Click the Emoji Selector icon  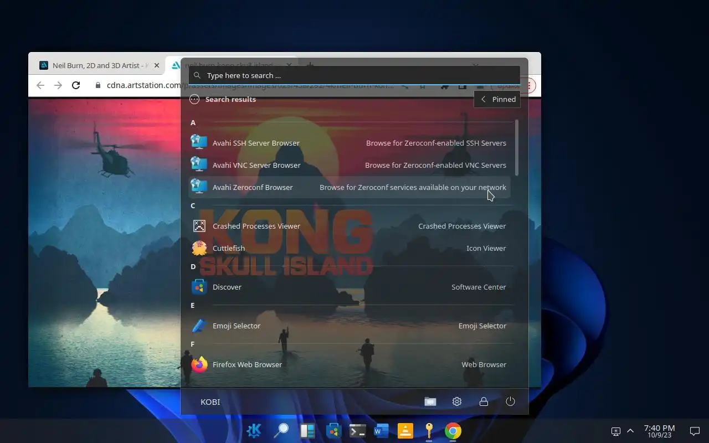point(199,325)
